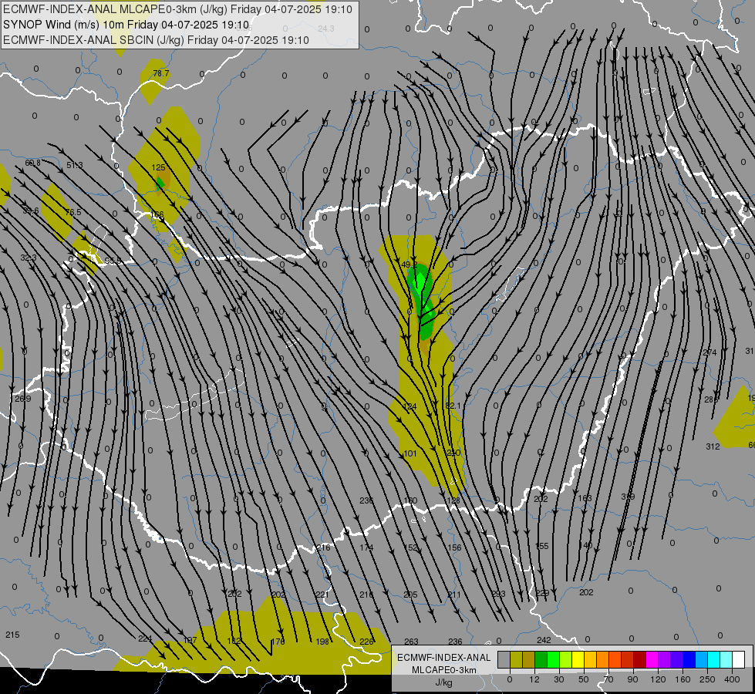
Task: Click the pale cyan swatch left of white
Action: coord(726,659)
